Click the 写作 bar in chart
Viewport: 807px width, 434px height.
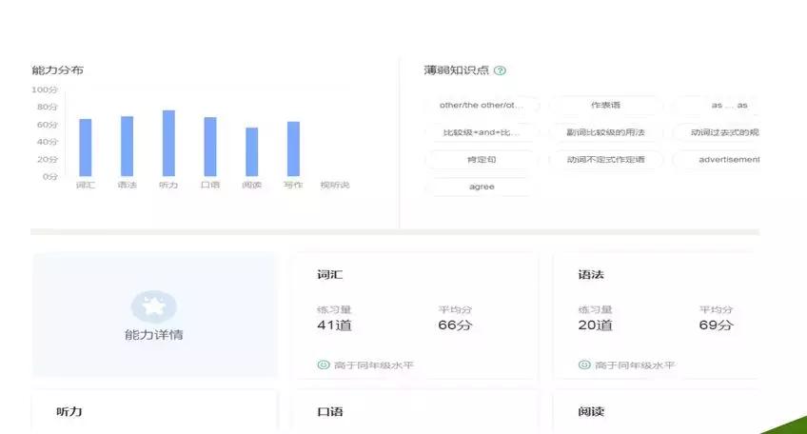[x=293, y=148]
